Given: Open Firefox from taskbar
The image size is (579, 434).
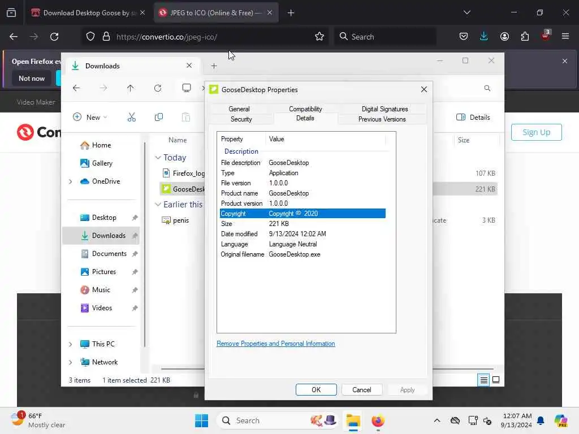Looking at the screenshot, I should pos(378,420).
